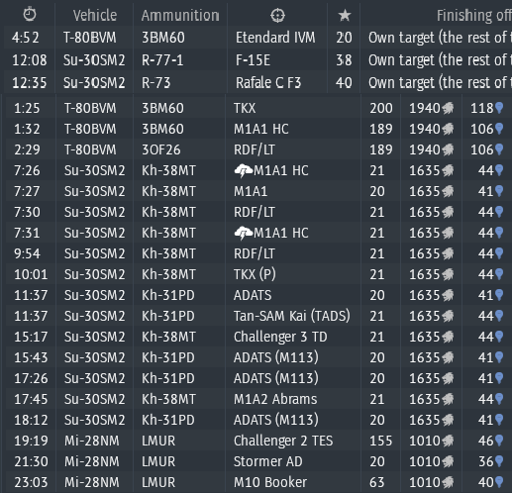Click the silver lion icon in the Tan-SAM Kai row
Screen dimensions: 512x493
tap(448, 316)
